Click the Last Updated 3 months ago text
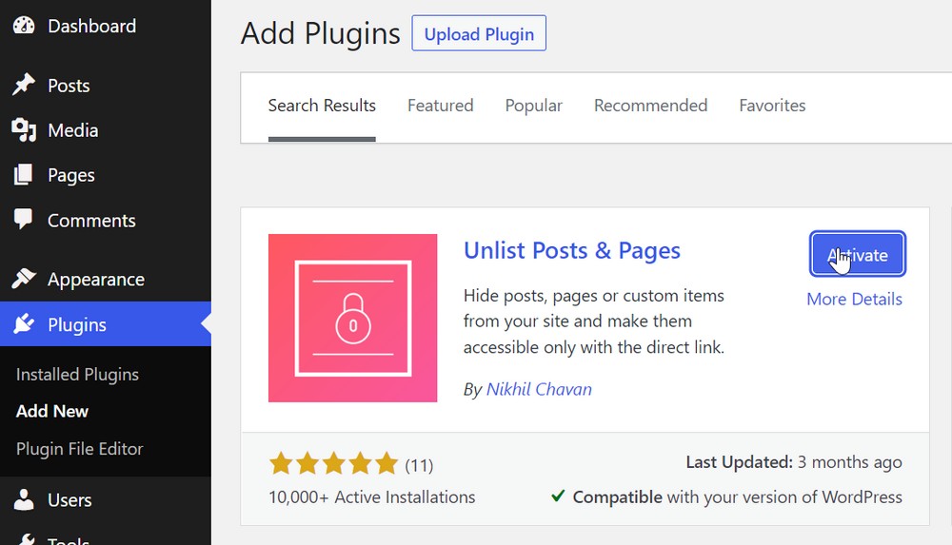Viewport: 952px width, 545px height. coord(794,462)
